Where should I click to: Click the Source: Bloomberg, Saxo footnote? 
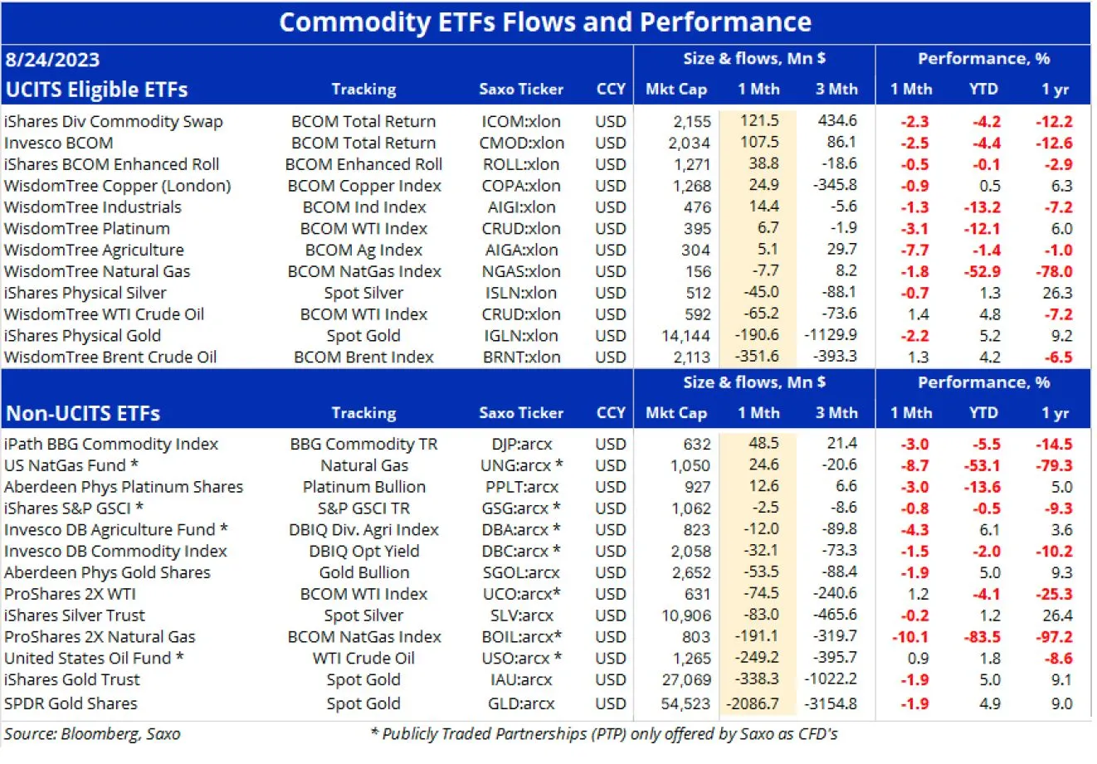point(92,734)
